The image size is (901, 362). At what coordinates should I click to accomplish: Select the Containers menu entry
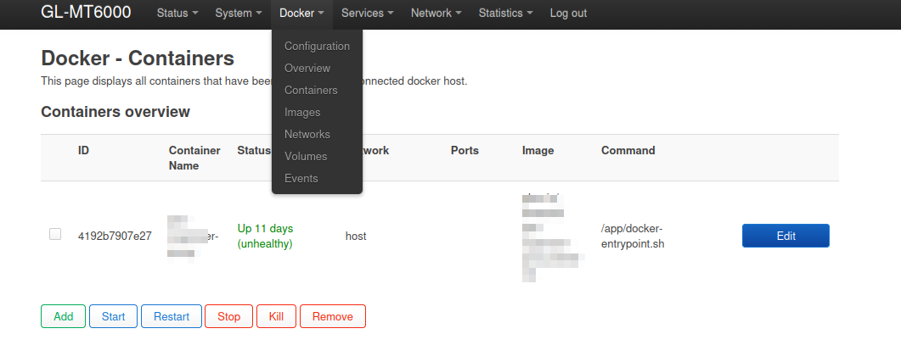[311, 90]
